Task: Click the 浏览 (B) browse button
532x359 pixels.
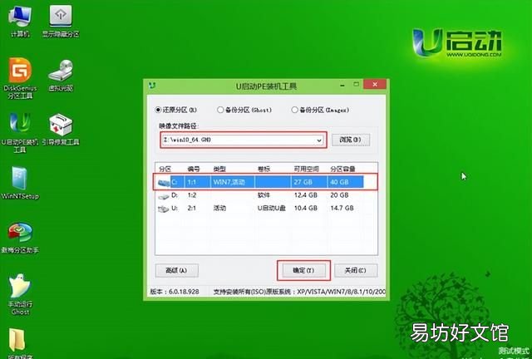Action: (351, 140)
